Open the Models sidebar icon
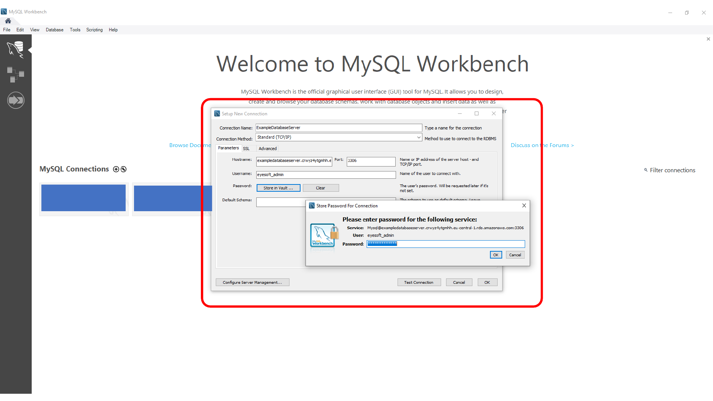Screen dimensions: 713x401 (x=16, y=74)
